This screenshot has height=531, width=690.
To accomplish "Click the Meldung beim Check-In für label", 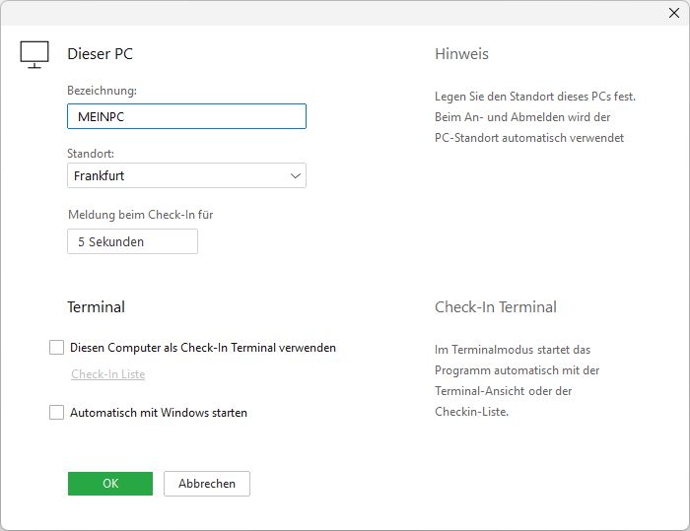I will (x=140, y=215).
